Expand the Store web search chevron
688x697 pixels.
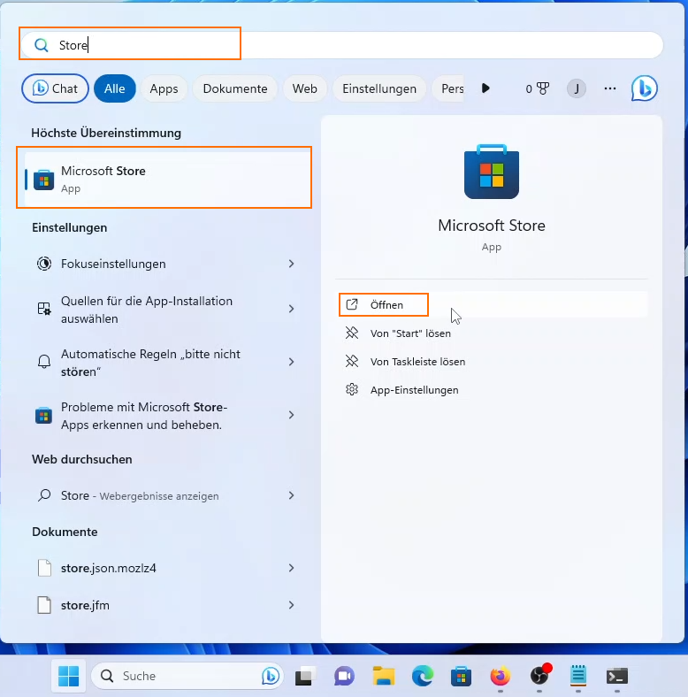click(x=291, y=495)
